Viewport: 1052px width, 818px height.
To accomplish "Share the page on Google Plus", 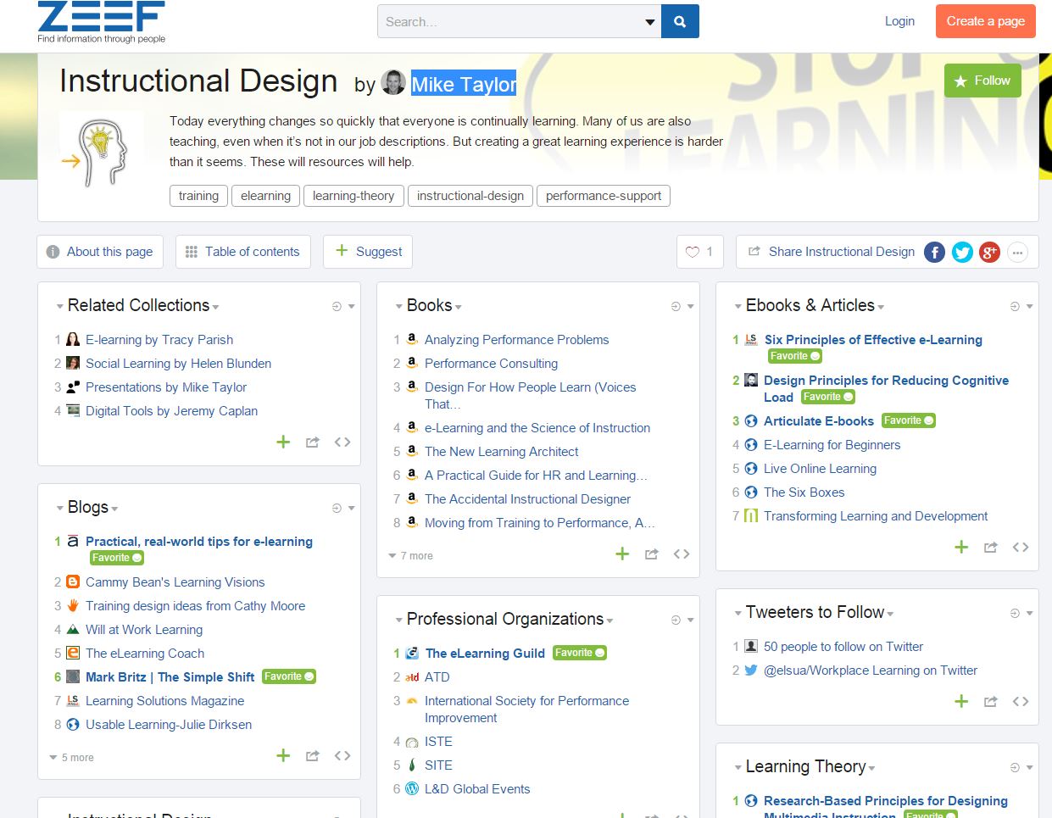I will [x=989, y=252].
